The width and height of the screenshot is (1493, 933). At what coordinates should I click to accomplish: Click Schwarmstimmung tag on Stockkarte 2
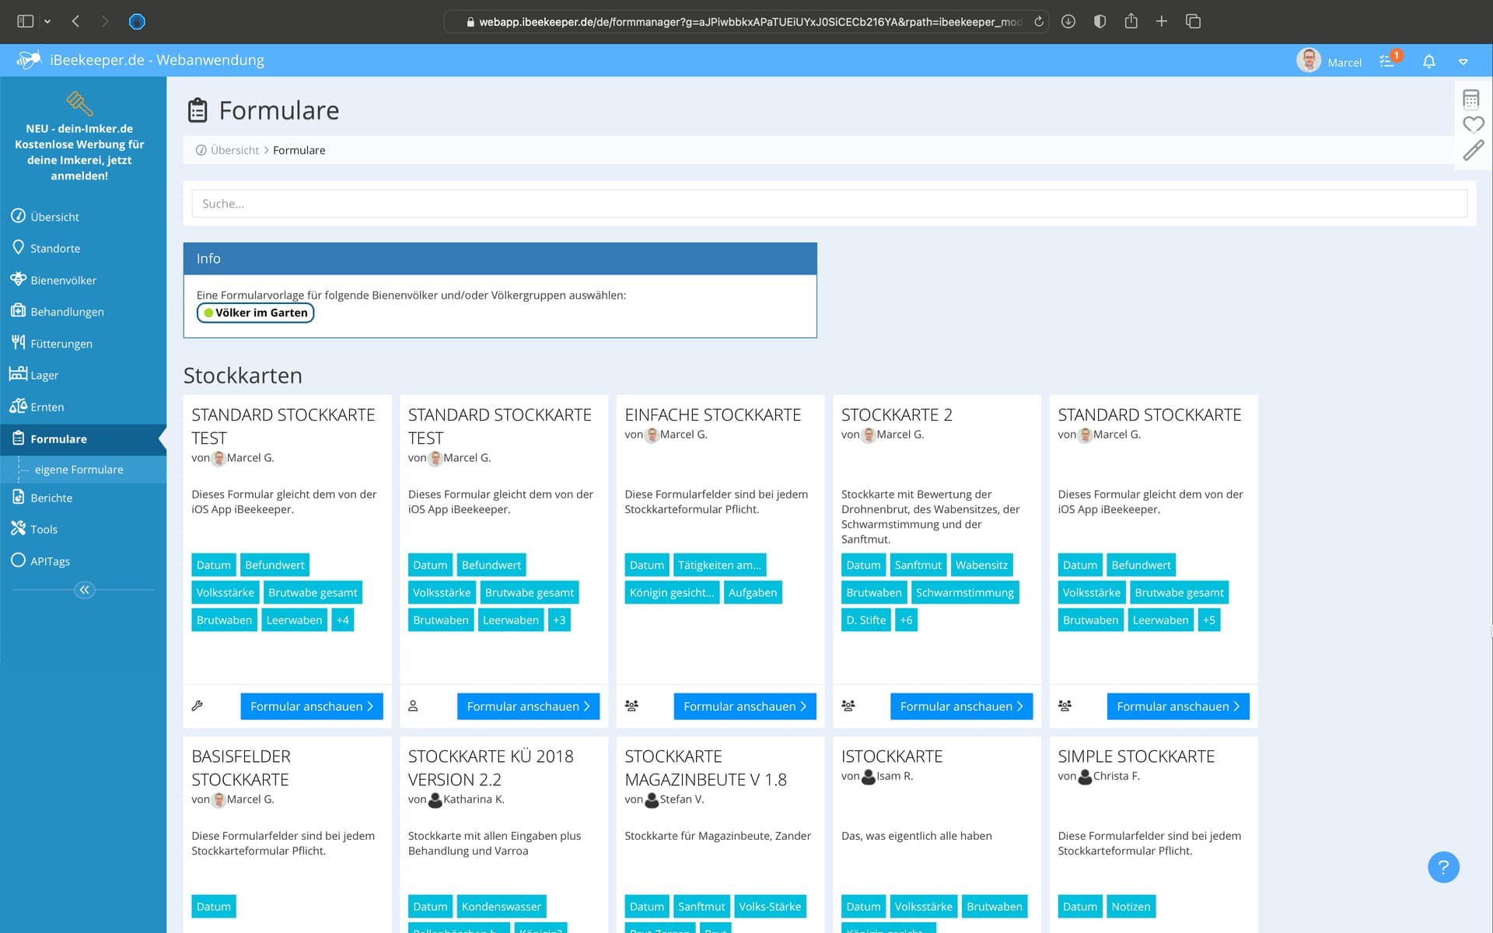click(964, 592)
